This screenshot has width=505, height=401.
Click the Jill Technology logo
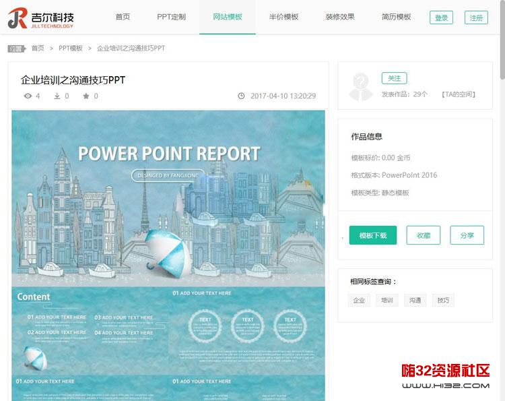(x=40, y=18)
